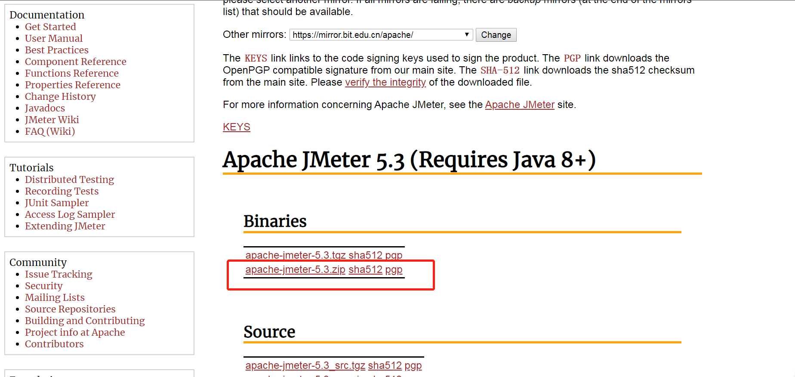This screenshot has height=377, width=795.
Task: Follow the verify the integrity link
Action: pyautogui.click(x=385, y=82)
